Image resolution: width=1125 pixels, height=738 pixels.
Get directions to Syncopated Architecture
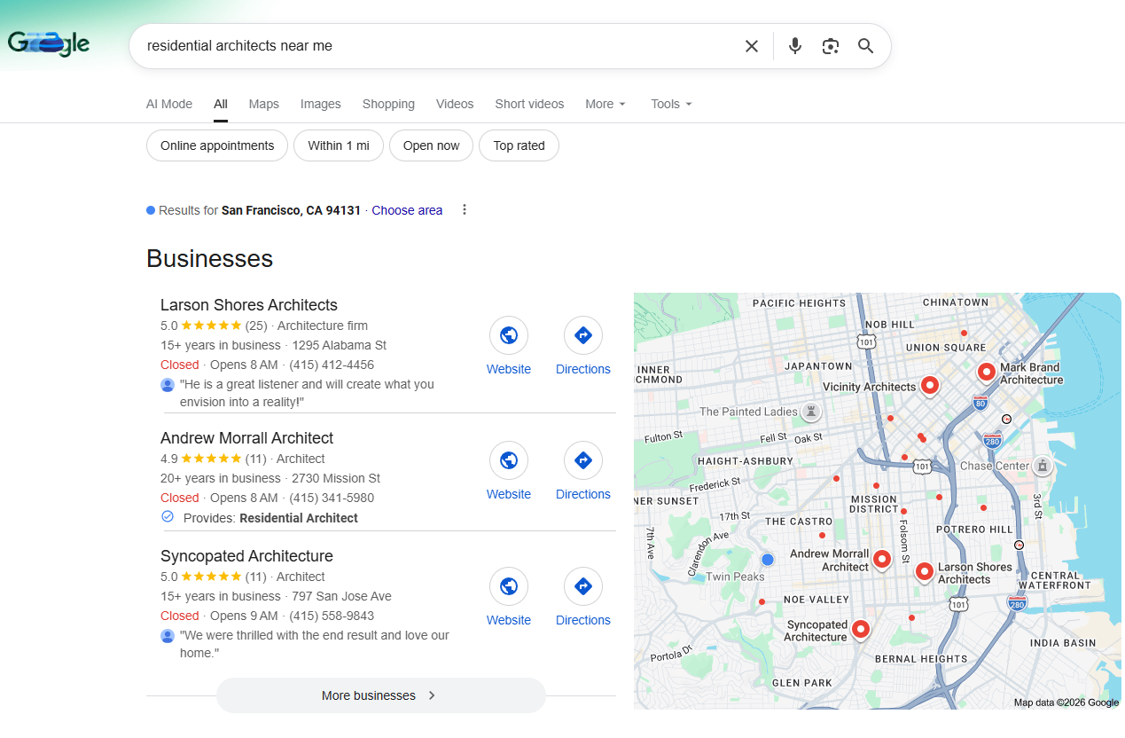[582, 586]
